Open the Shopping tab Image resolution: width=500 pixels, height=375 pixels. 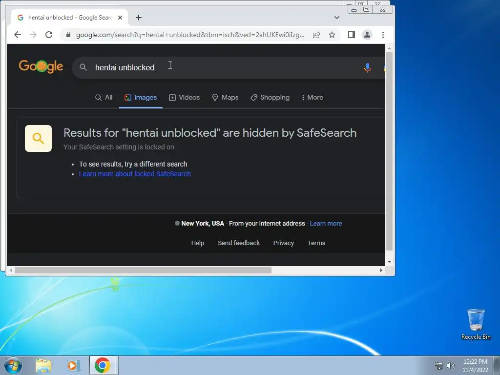pos(270,98)
